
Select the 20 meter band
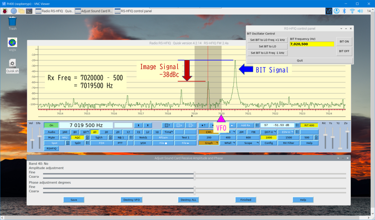(x=117, y=132)
